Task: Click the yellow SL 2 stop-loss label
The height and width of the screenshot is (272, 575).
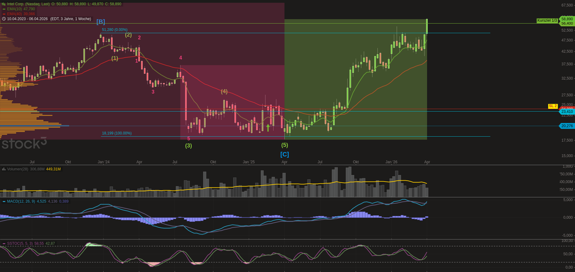Action: pos(553,106)
